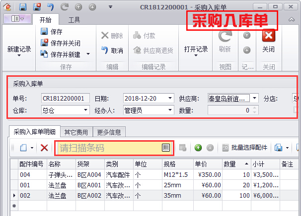This screenshot has height=216, width=301.
Task: Click batch select parts (批量选择配件)
Action: pyautogui.click(x=244, y=148)
